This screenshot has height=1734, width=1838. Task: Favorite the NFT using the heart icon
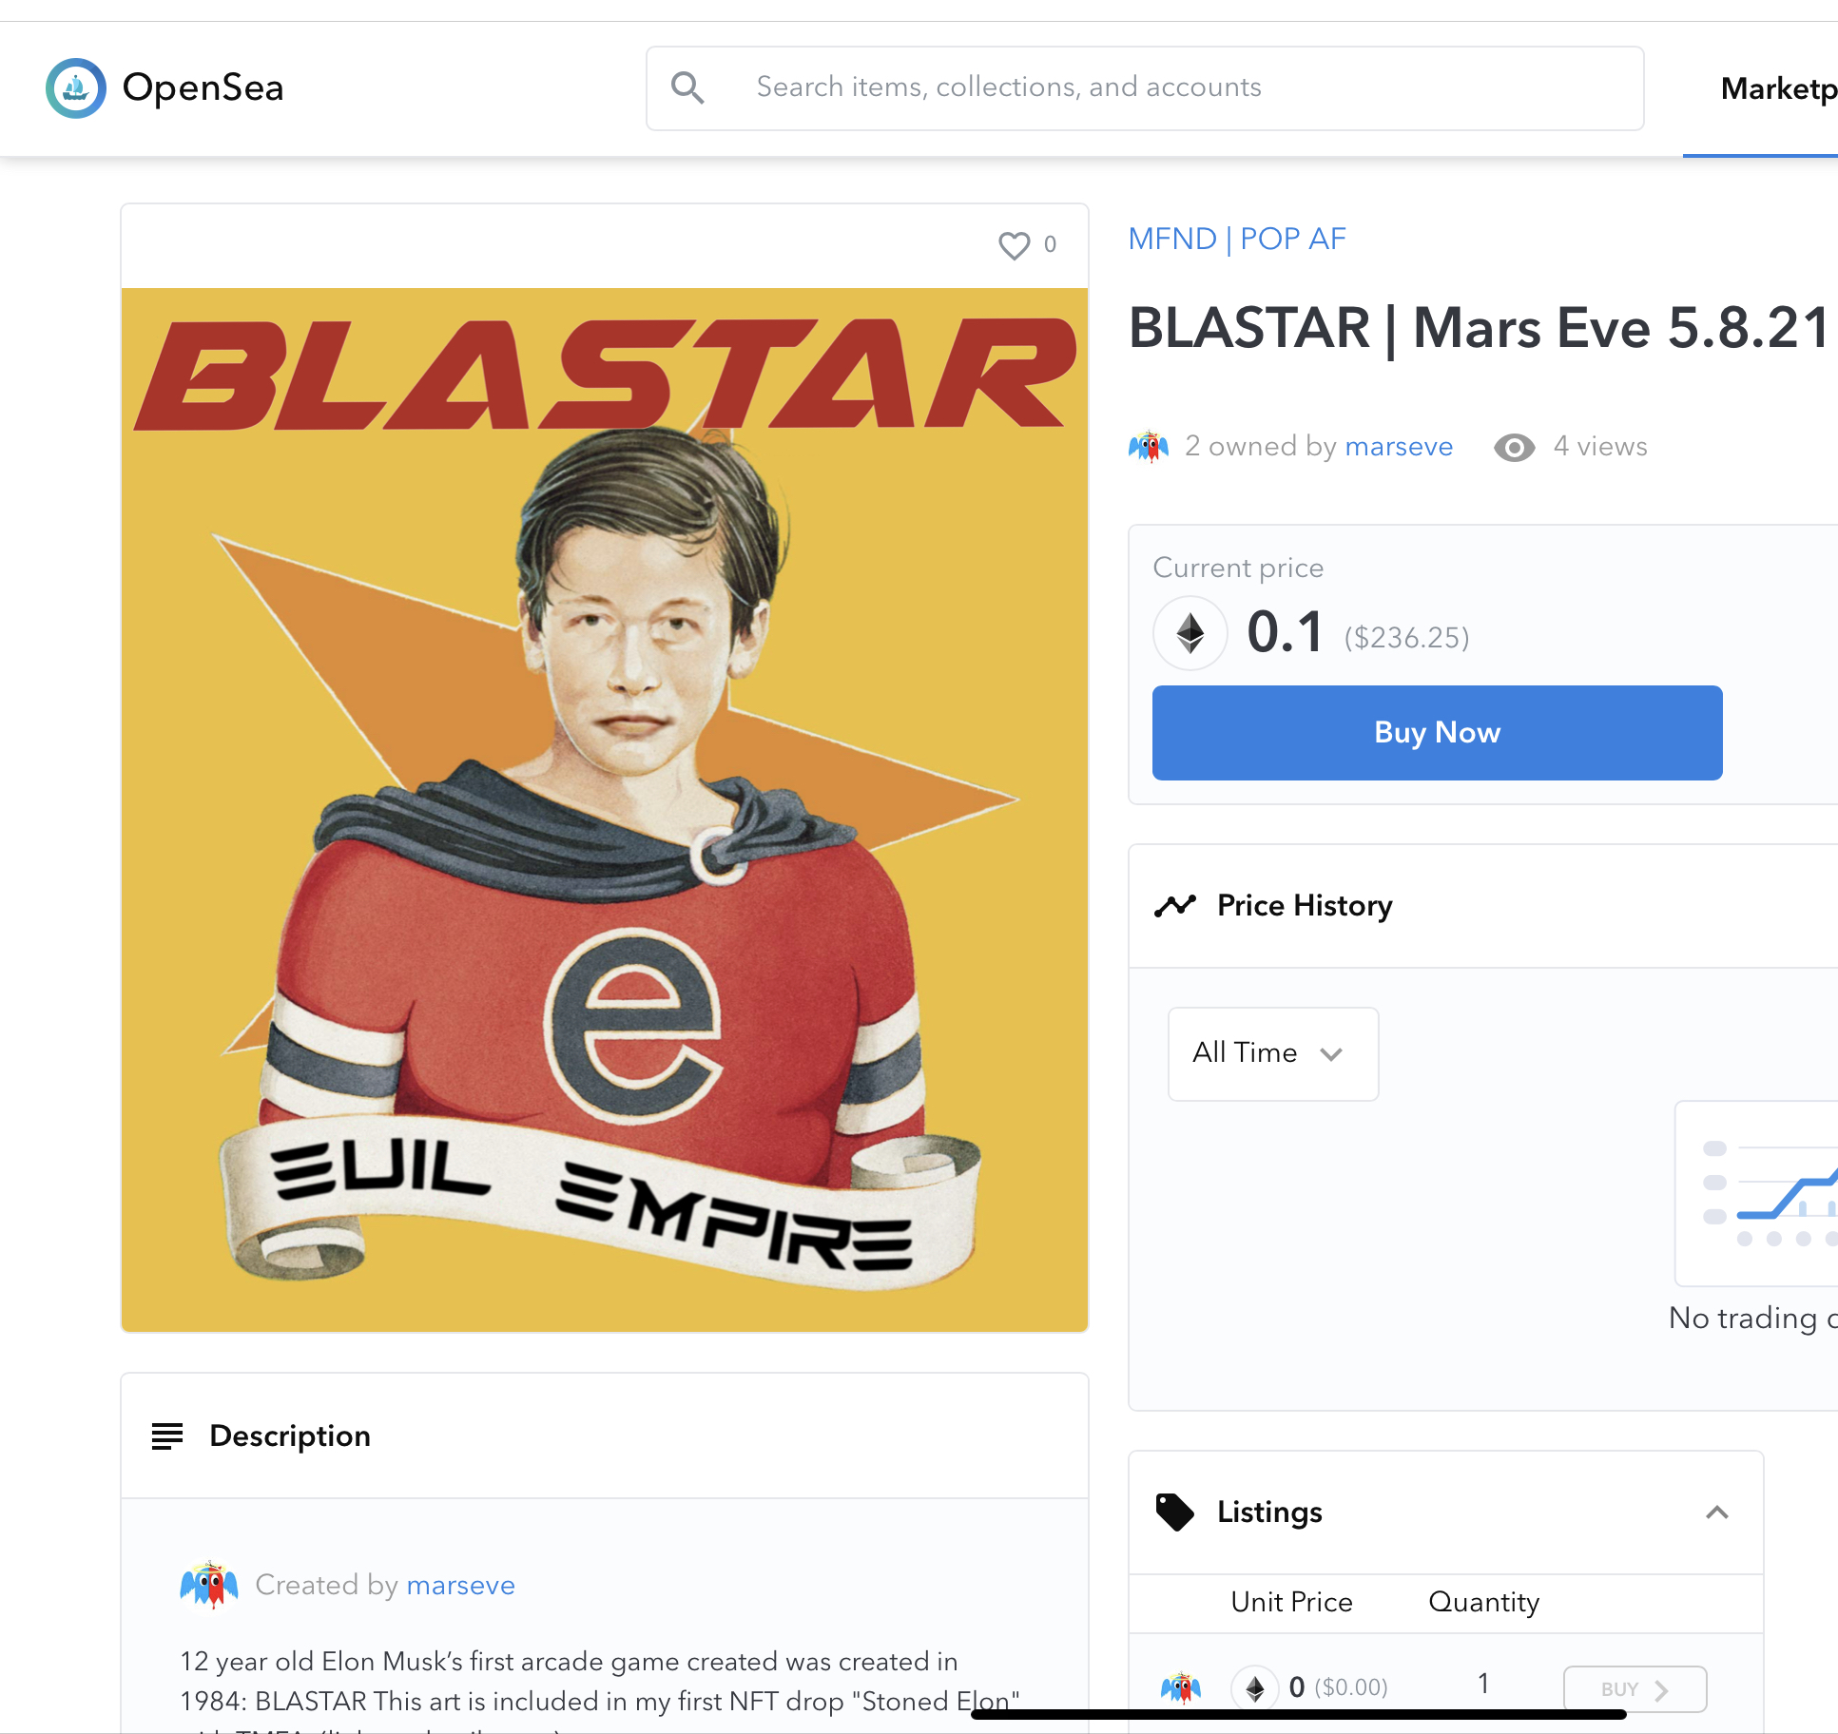point(1013,245)
